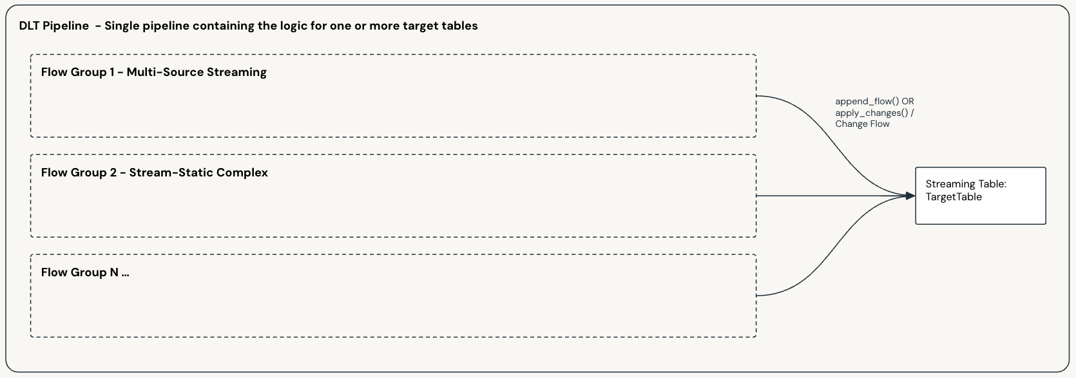Select the subtitle about one or more target tables
Viewport: 1076px width, 378px height.
pos(291,26)
